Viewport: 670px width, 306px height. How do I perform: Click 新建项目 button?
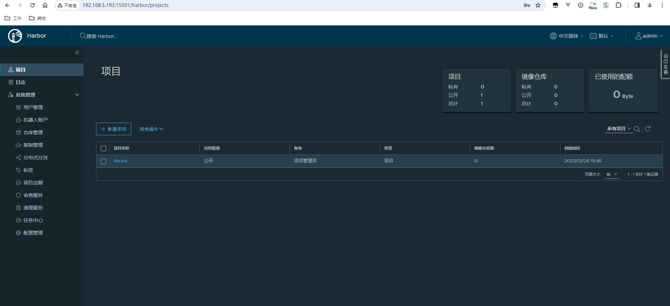[x=113, y=129]
